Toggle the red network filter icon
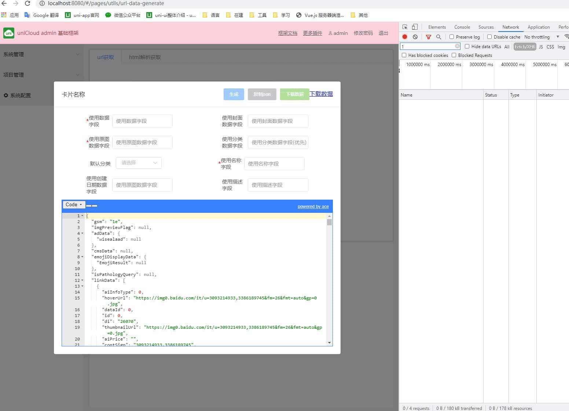The width and height of the screenshot is (569, 411). (x=428, y=37)
